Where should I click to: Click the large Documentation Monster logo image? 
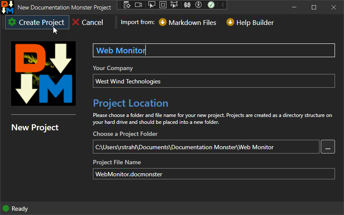[x=43, y=74]
